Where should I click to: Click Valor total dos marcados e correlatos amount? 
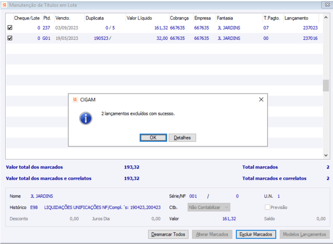coord(132,178)
